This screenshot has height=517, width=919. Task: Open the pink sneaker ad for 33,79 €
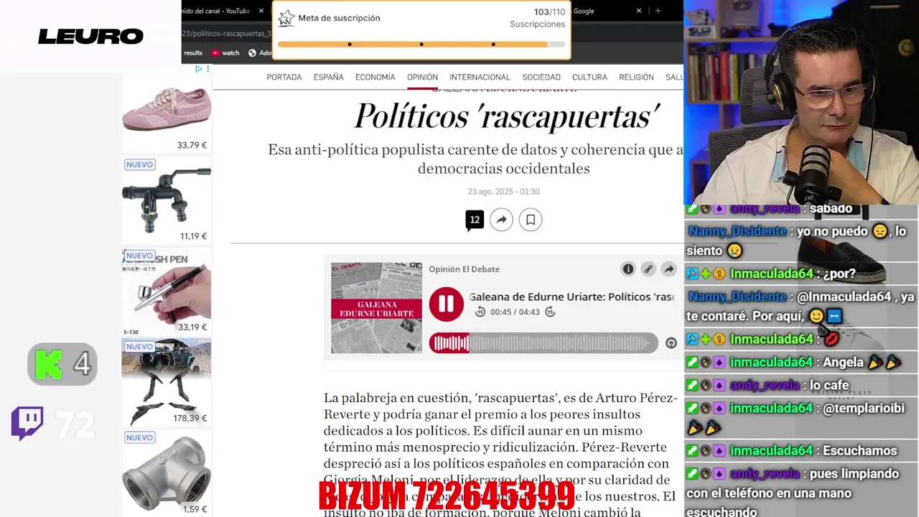[x=166, y=112]
